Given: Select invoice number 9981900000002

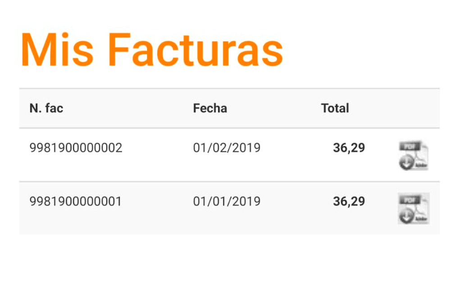Looking at the screenshot, I should 76,148.
